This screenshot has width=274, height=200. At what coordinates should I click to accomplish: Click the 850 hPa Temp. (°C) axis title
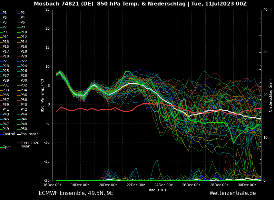(43, 95)
